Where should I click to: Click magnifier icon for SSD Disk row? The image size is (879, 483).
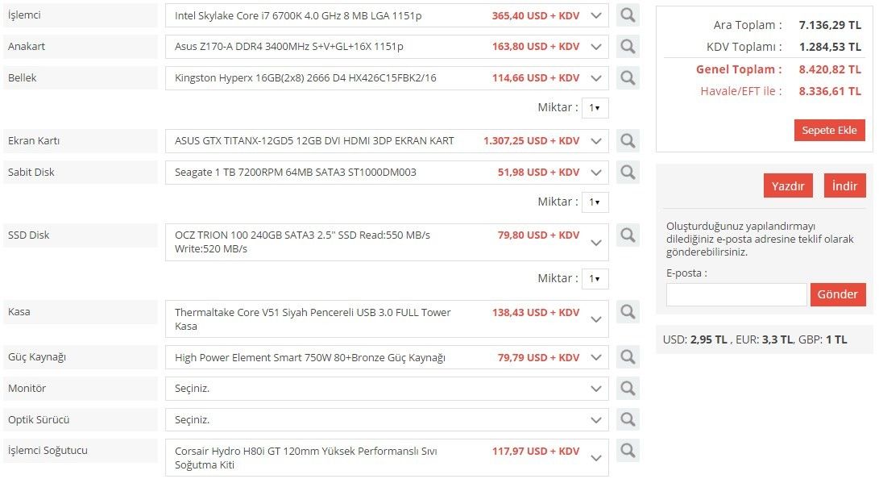628,235
